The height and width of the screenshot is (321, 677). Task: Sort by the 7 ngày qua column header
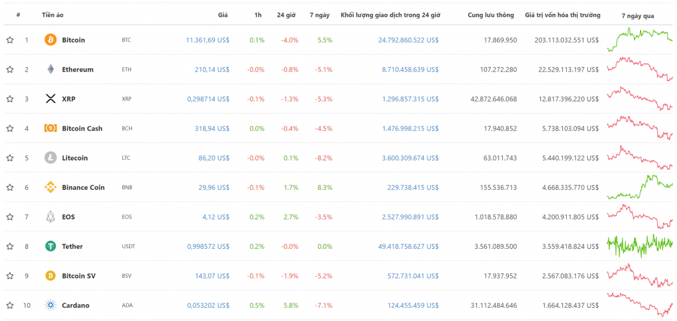(x=638, y=16)
